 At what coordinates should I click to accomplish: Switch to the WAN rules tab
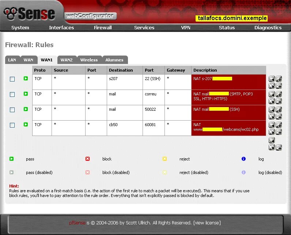(29, 60)
